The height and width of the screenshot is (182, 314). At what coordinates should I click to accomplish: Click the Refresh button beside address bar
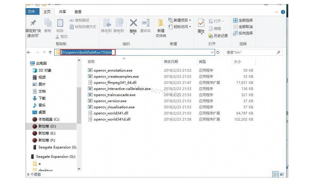pos(218,52)
